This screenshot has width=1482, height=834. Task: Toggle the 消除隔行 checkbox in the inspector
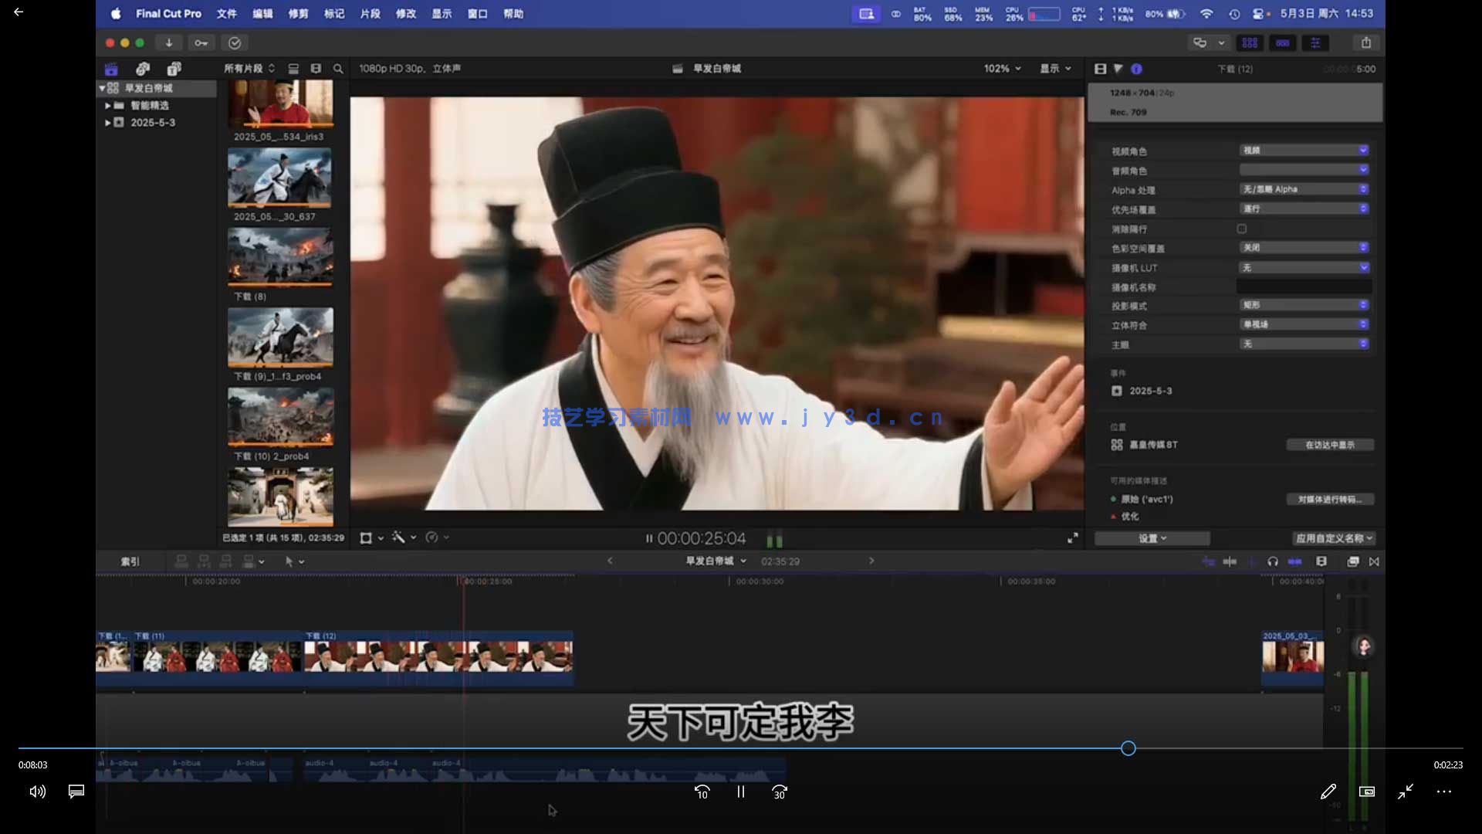click(x=1241, y=229)
